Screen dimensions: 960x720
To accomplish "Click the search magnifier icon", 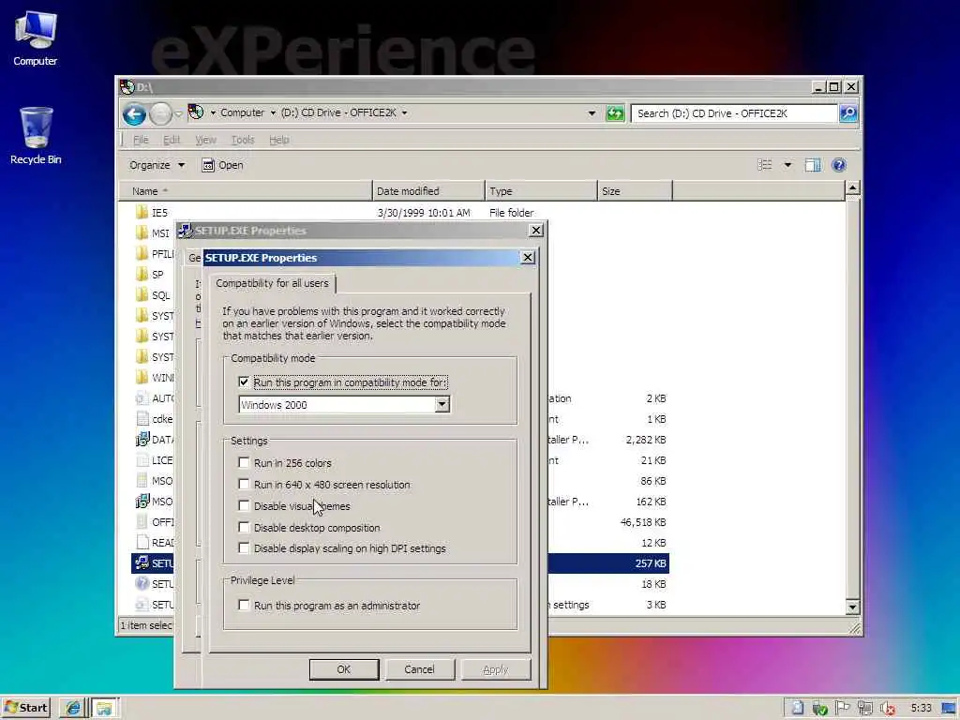I will (x=847, y=113).
